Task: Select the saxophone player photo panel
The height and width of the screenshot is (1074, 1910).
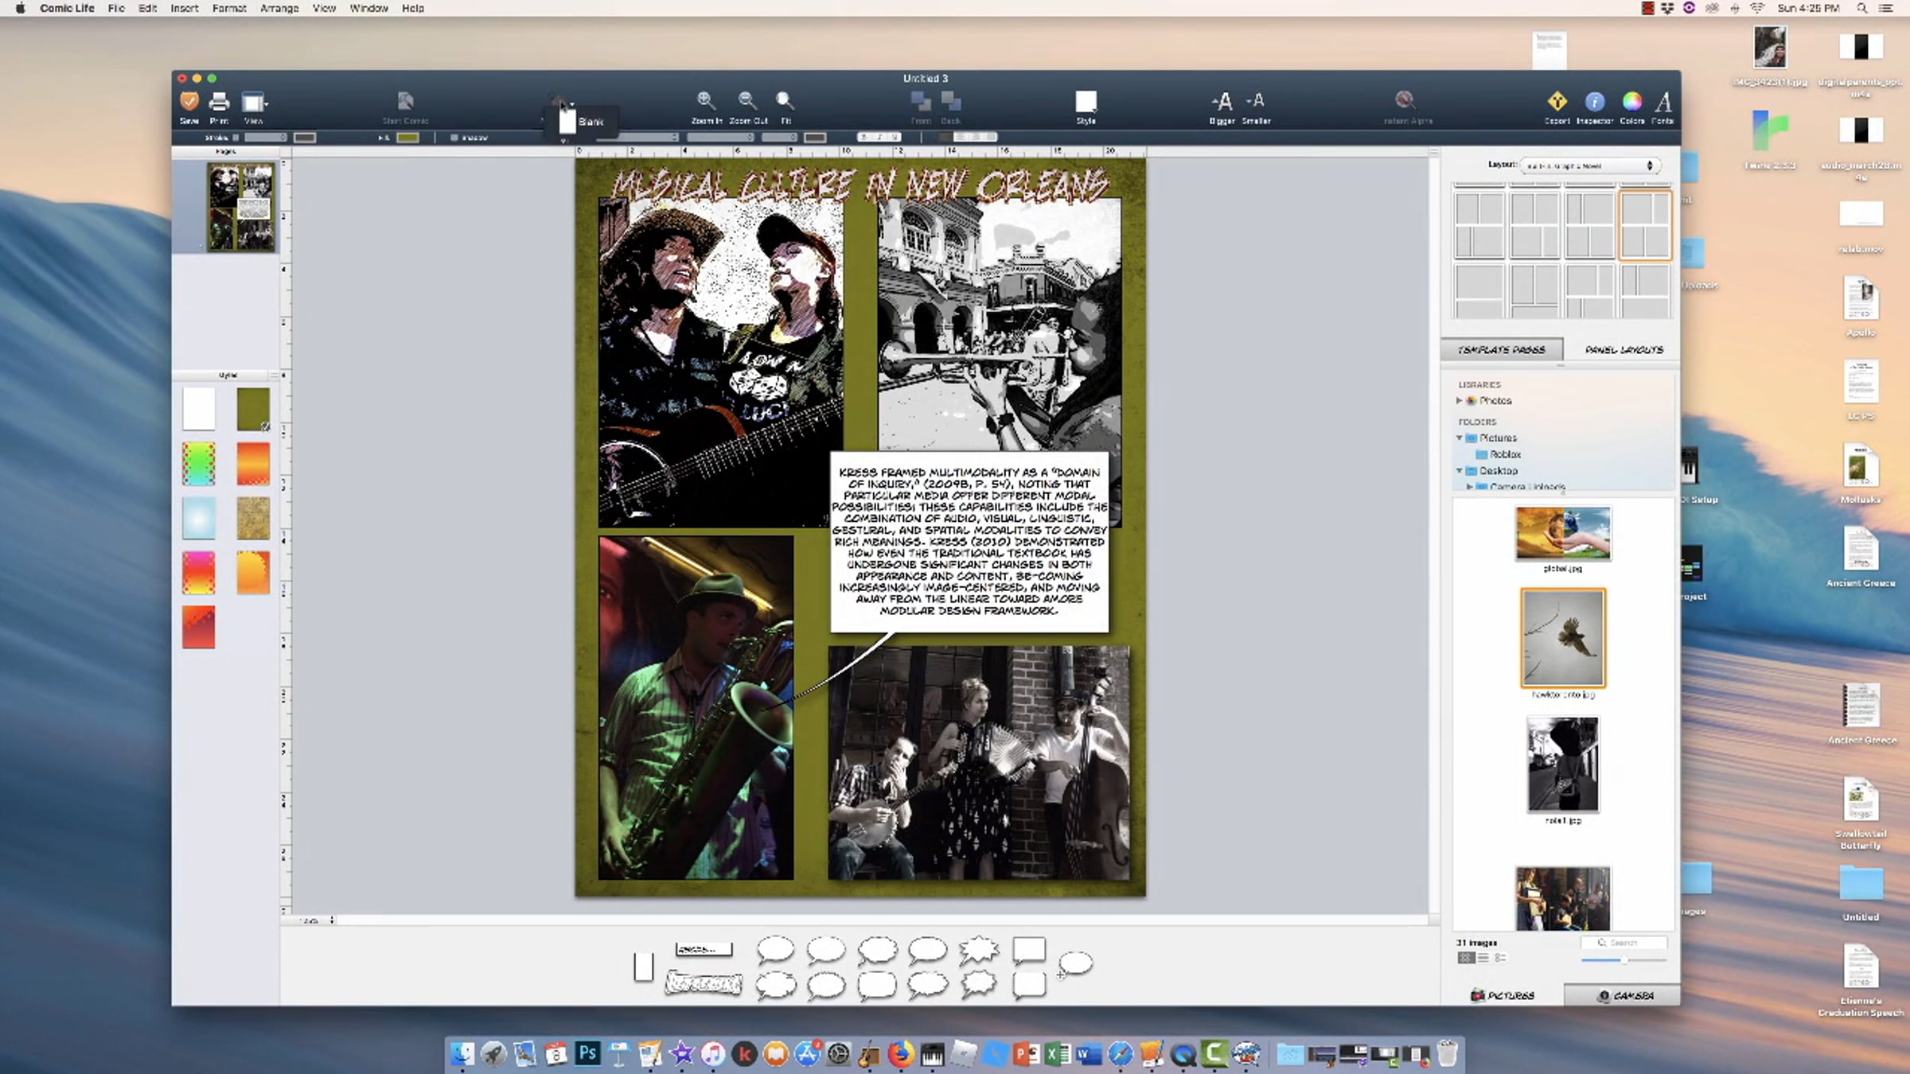Action: [696, 707]
